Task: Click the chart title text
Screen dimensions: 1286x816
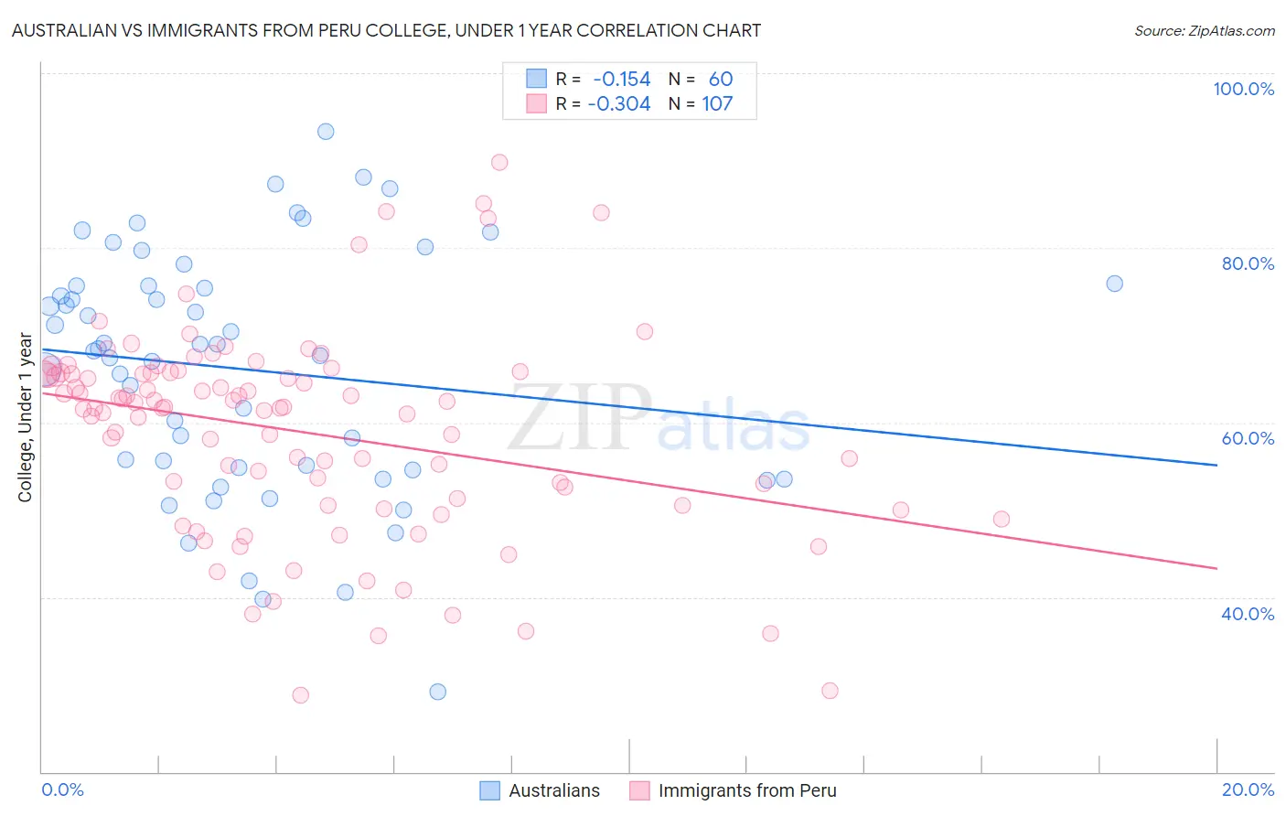Action: pos(386,31)
